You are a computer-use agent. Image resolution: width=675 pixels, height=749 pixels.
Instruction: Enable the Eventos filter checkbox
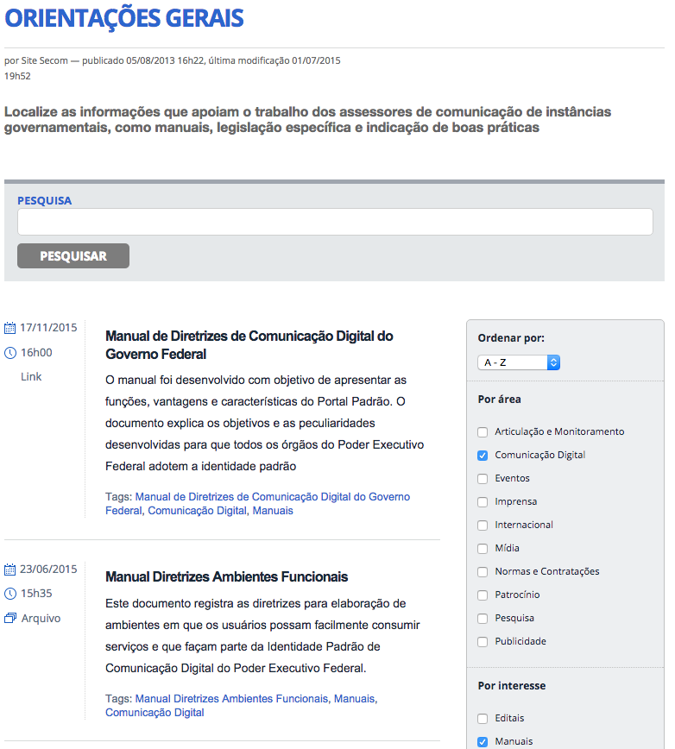483,479
